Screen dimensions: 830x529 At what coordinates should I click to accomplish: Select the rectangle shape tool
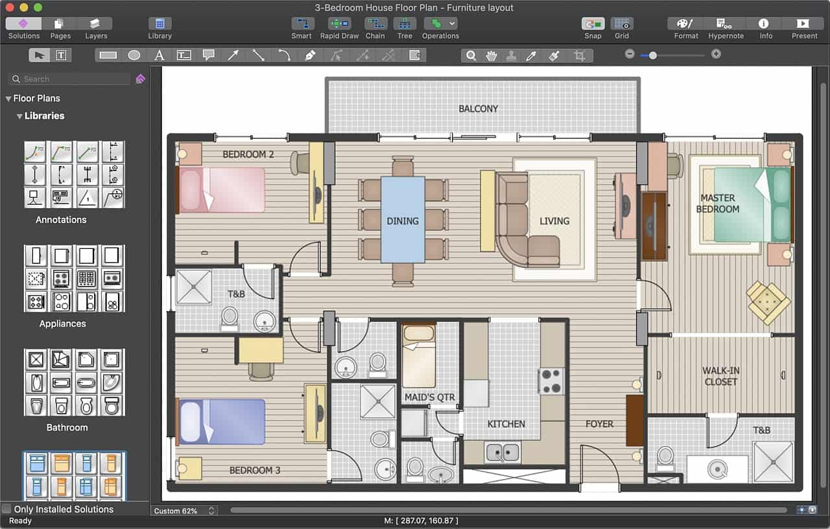[108, 56]
